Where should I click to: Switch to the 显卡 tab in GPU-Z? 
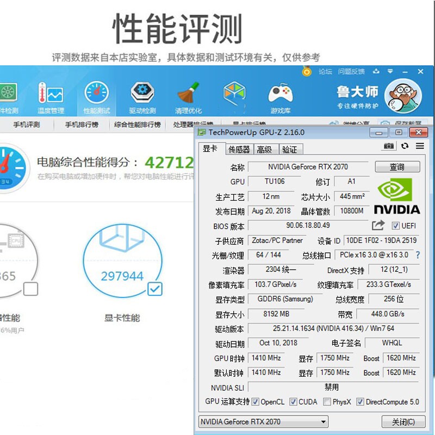coord(211,148)
